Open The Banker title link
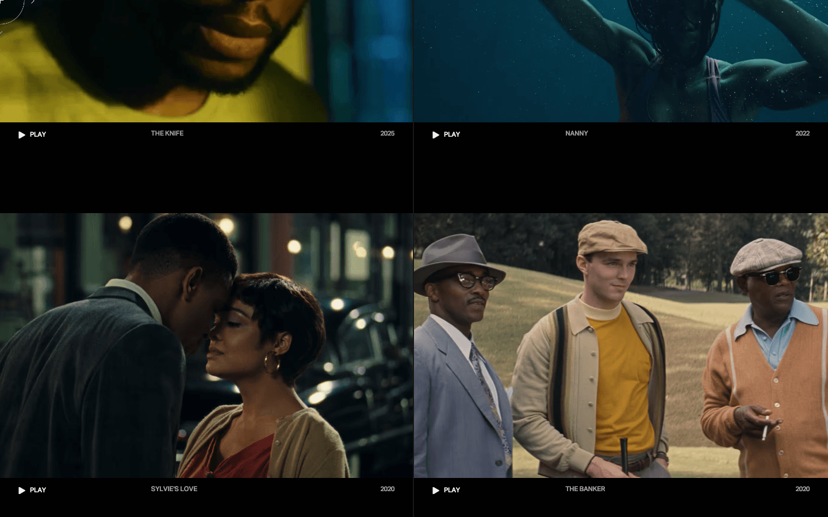The height and width of the screenshot is (517, 828). pyautogui.click(x=585, y=489)
